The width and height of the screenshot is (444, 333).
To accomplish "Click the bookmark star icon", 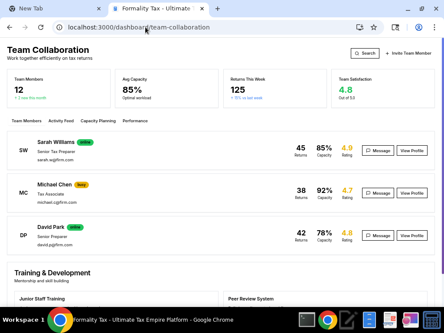I will click(374, 27).
